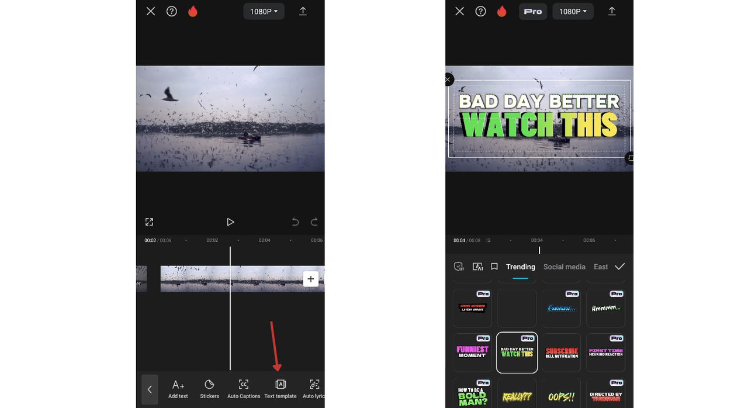
Task: Open the Auto Captions tool
Action: pyautogui.click(x=244, y=389)
